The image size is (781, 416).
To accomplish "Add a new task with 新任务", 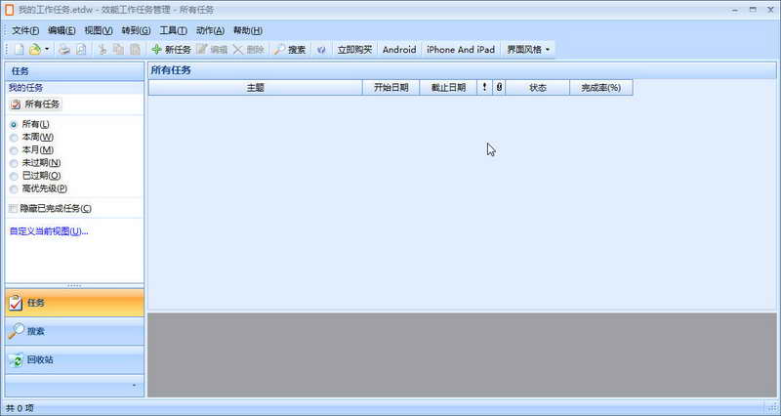I will coord(172,50).
